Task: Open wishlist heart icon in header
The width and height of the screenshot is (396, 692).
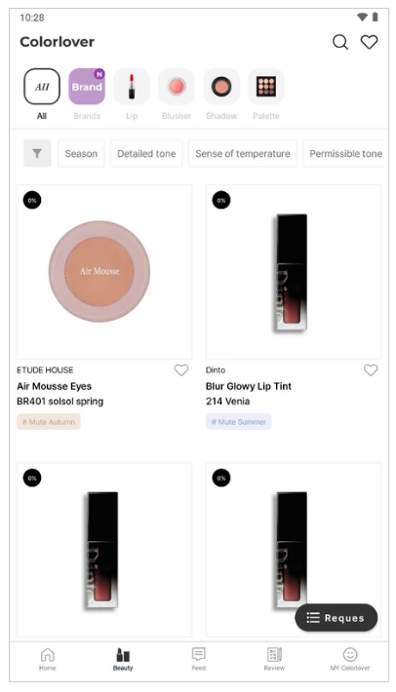Action: point(369,42)
